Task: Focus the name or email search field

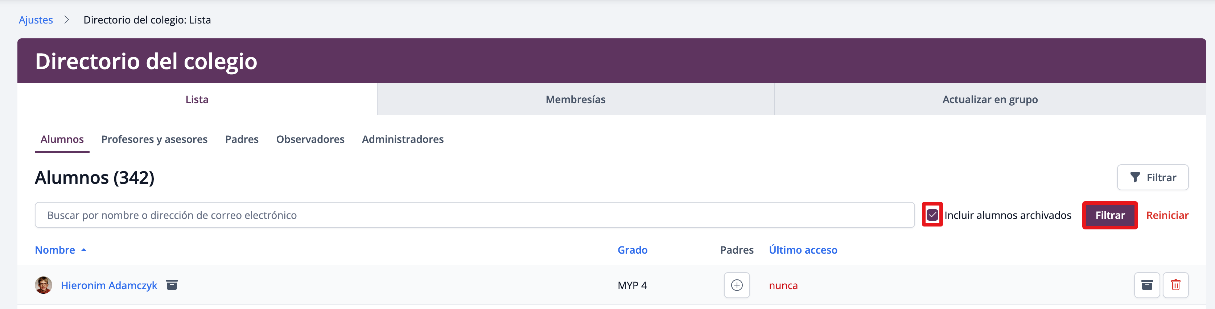Action: (x=474, y=215)
